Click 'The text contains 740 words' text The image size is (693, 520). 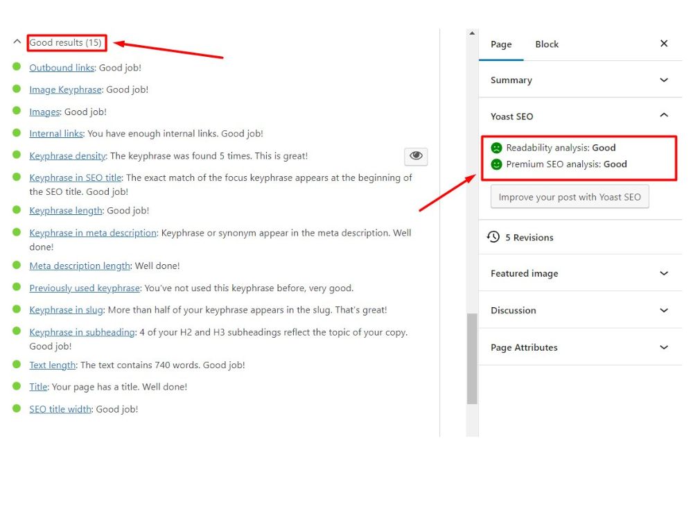tap(141, 365)
